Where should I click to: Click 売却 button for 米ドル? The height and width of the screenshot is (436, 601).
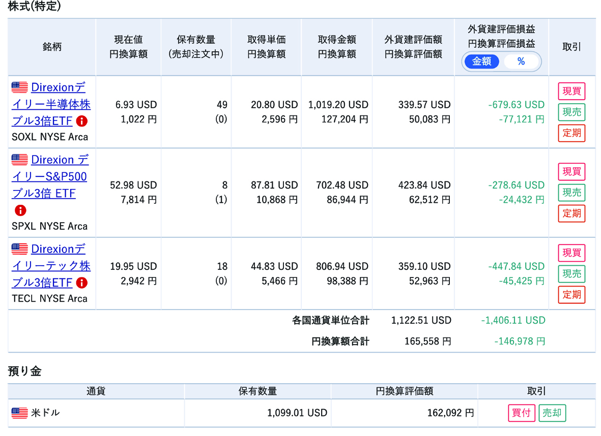(552, 413)
